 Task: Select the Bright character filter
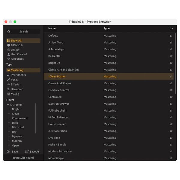[16, 109]
